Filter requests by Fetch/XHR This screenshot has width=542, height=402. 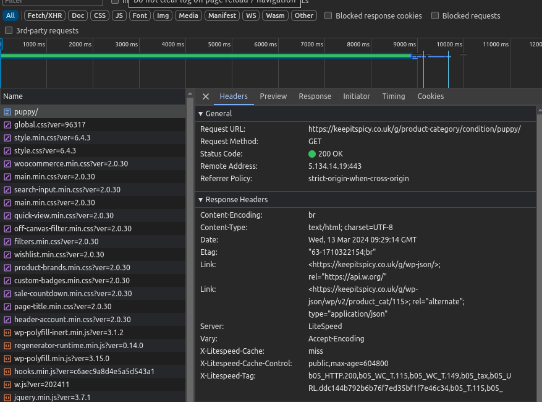pyautogui.click(x=44, y=15)
